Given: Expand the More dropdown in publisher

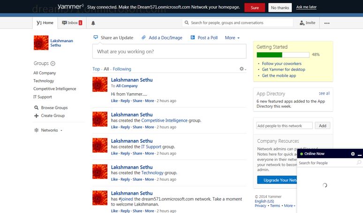Looking at the screenshot, I should coord(232,37).
